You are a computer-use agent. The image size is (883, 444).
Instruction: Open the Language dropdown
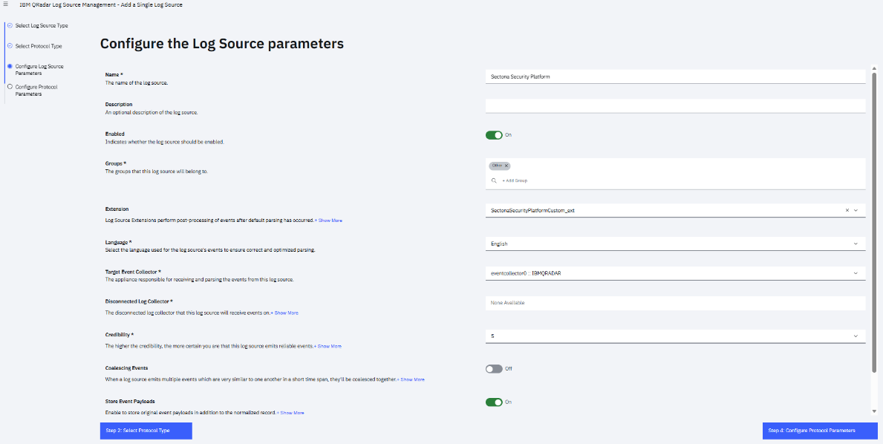coord(856,244)
